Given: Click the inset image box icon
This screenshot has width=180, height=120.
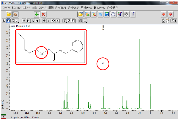Looking at the screenshot, I should pyautogui.click(x=69, y=21).
